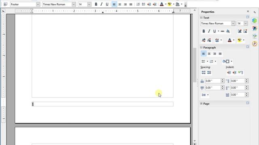Screen dimensions: 259x145
Task: Open more options for Text section
Action: (x=247, y=17)
